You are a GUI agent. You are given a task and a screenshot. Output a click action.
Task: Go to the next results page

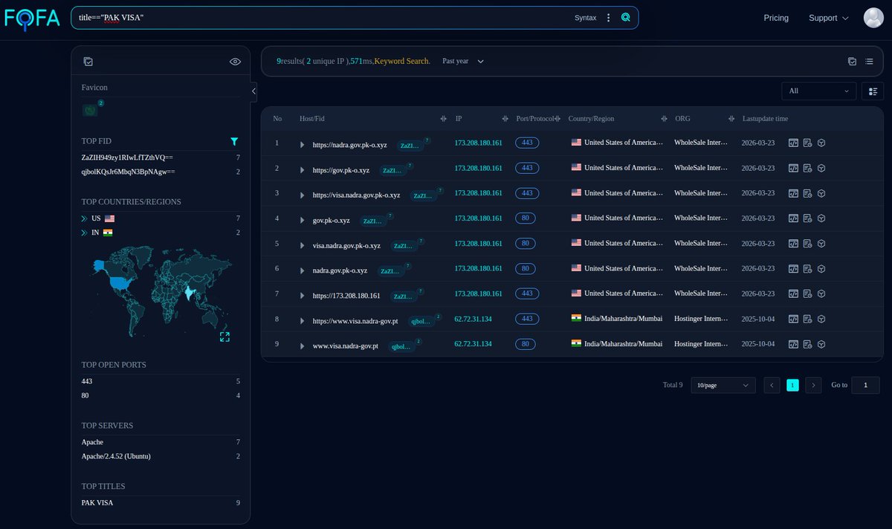(x=813, y=385)
